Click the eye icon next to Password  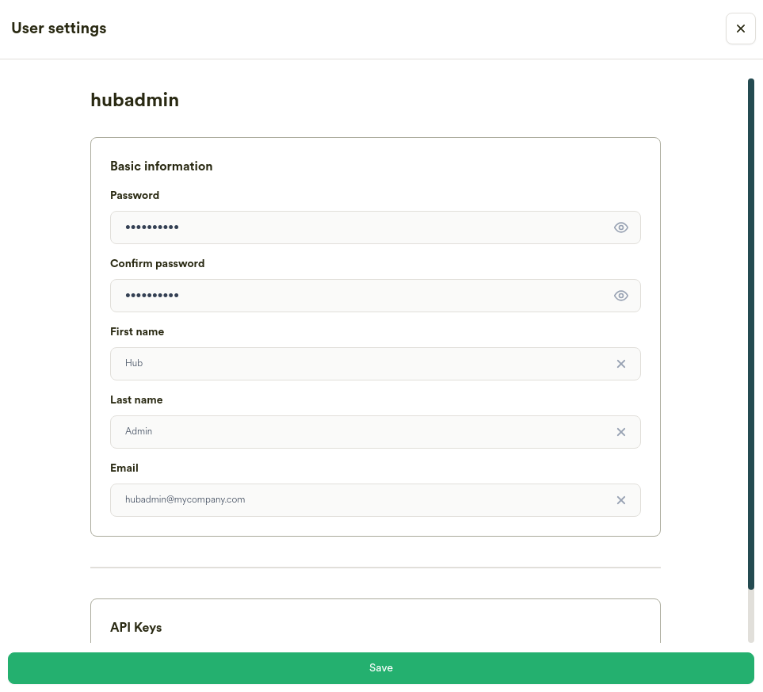point(621,227)
